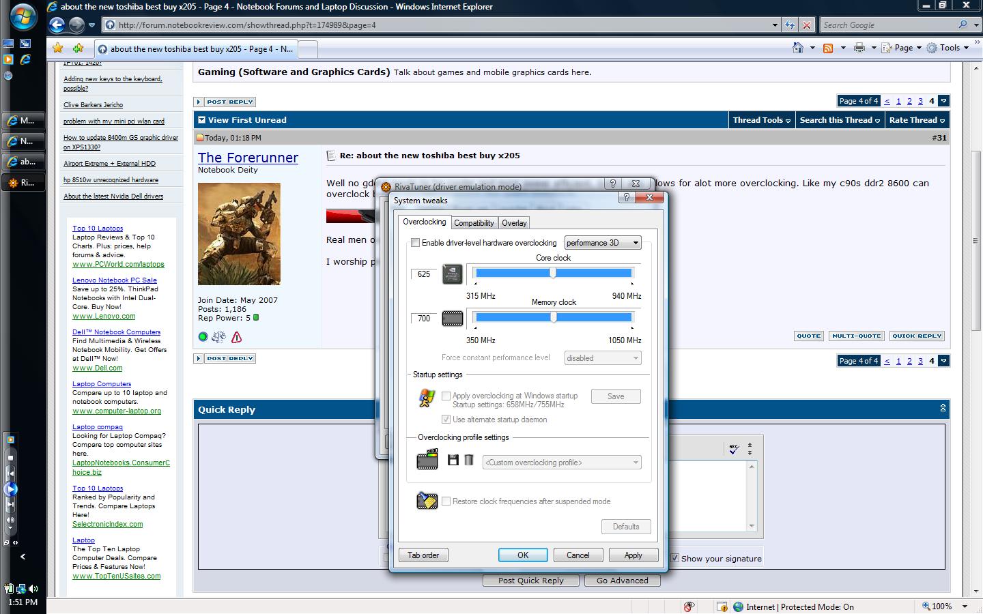Toggle Restore clock frequencies after suspended mode checkbox
983x614 pixels.
(446, 501)
